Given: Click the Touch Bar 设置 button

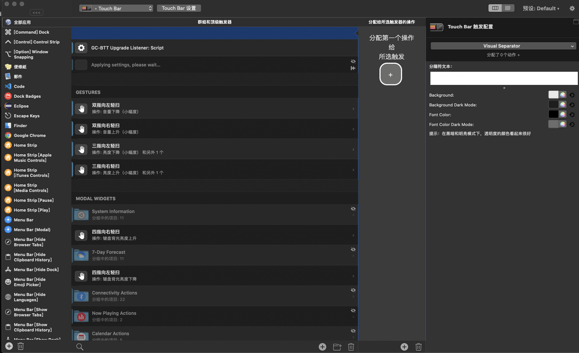Looking at the screenshot, I should coord(179,8).
